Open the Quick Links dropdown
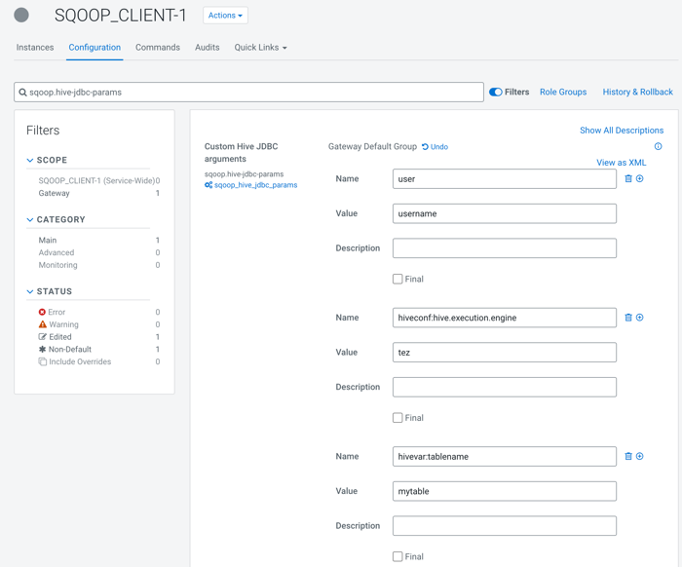 coord(260,48)
